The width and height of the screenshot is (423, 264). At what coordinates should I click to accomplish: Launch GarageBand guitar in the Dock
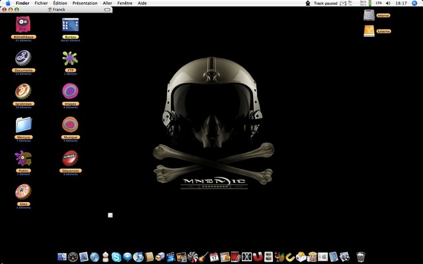pyautogui.click(x=204, y=257)
